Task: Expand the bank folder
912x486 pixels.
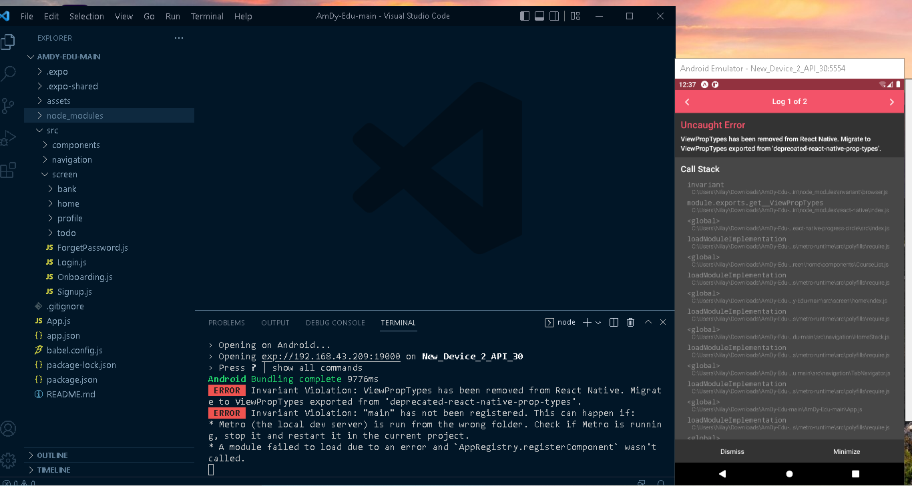Action: (x=109, y=189)
